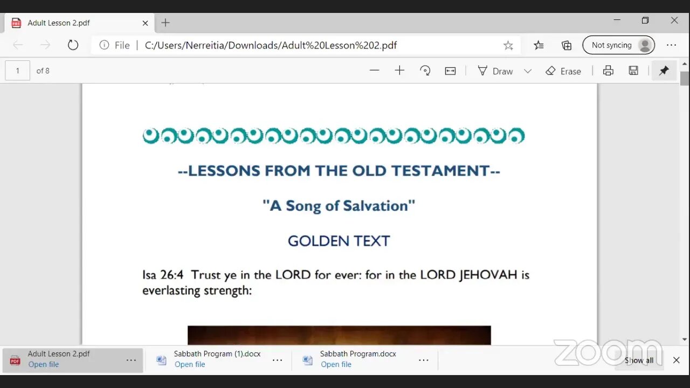Open the Collections icon
The image size is (690, 388).
[567, 45]
